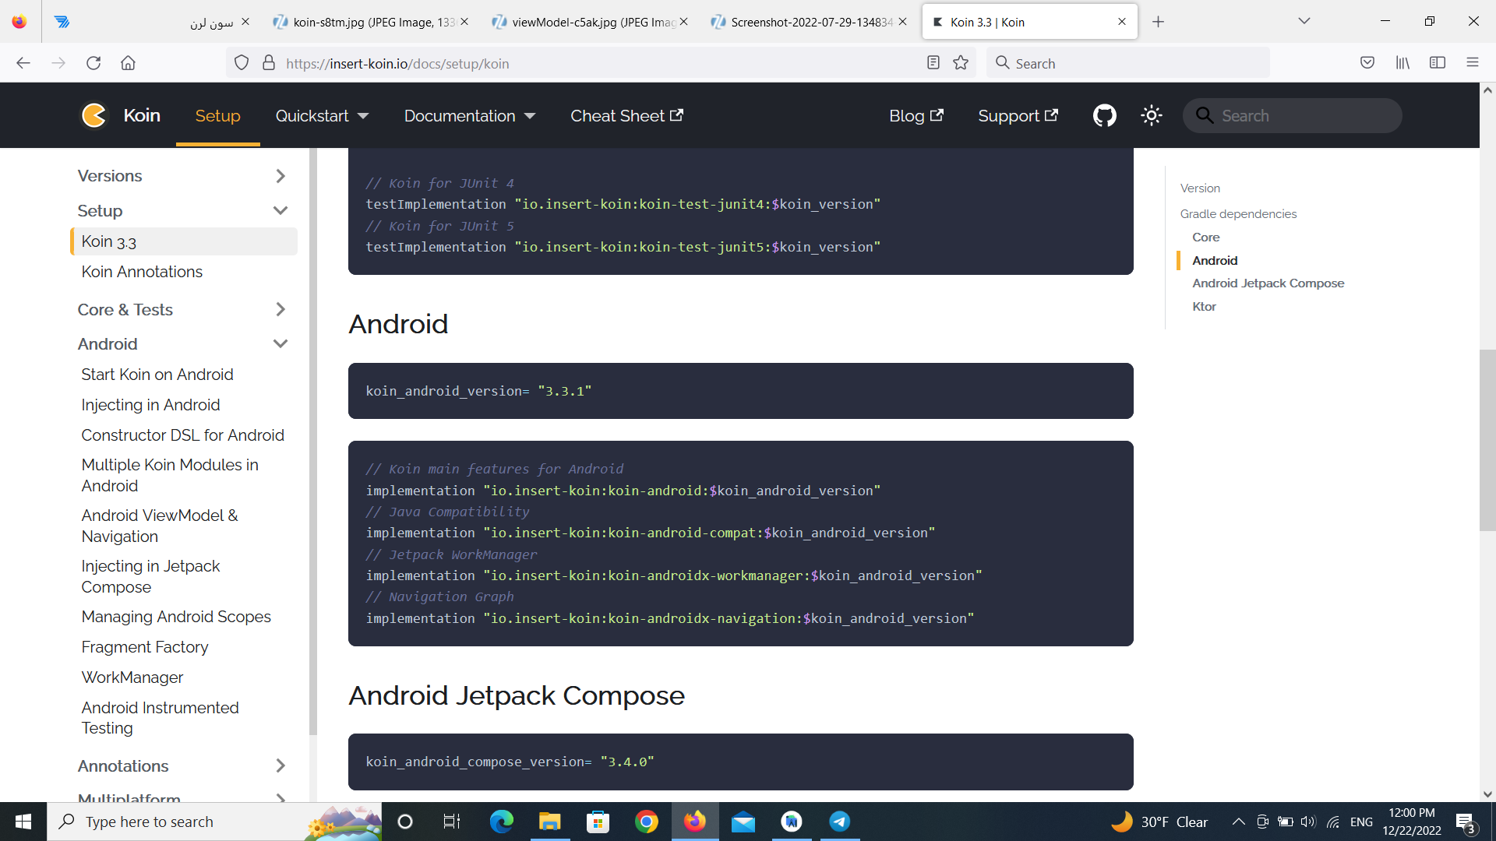
Task: Show site security padlock info
Action: 269,63
